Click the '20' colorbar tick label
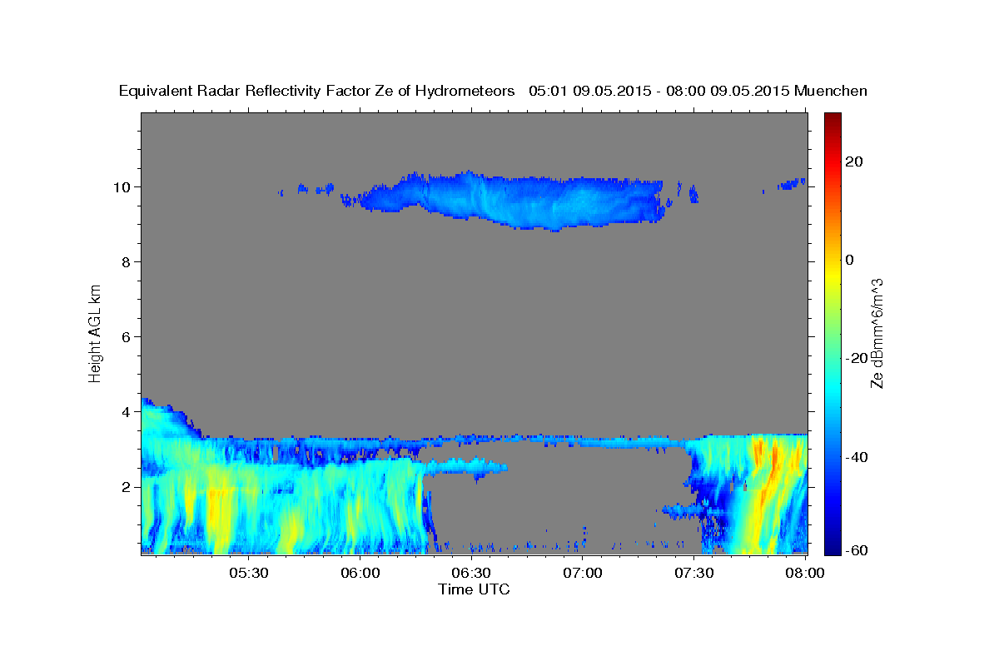The height and width of the screenshot is (666, 999). 854,162
